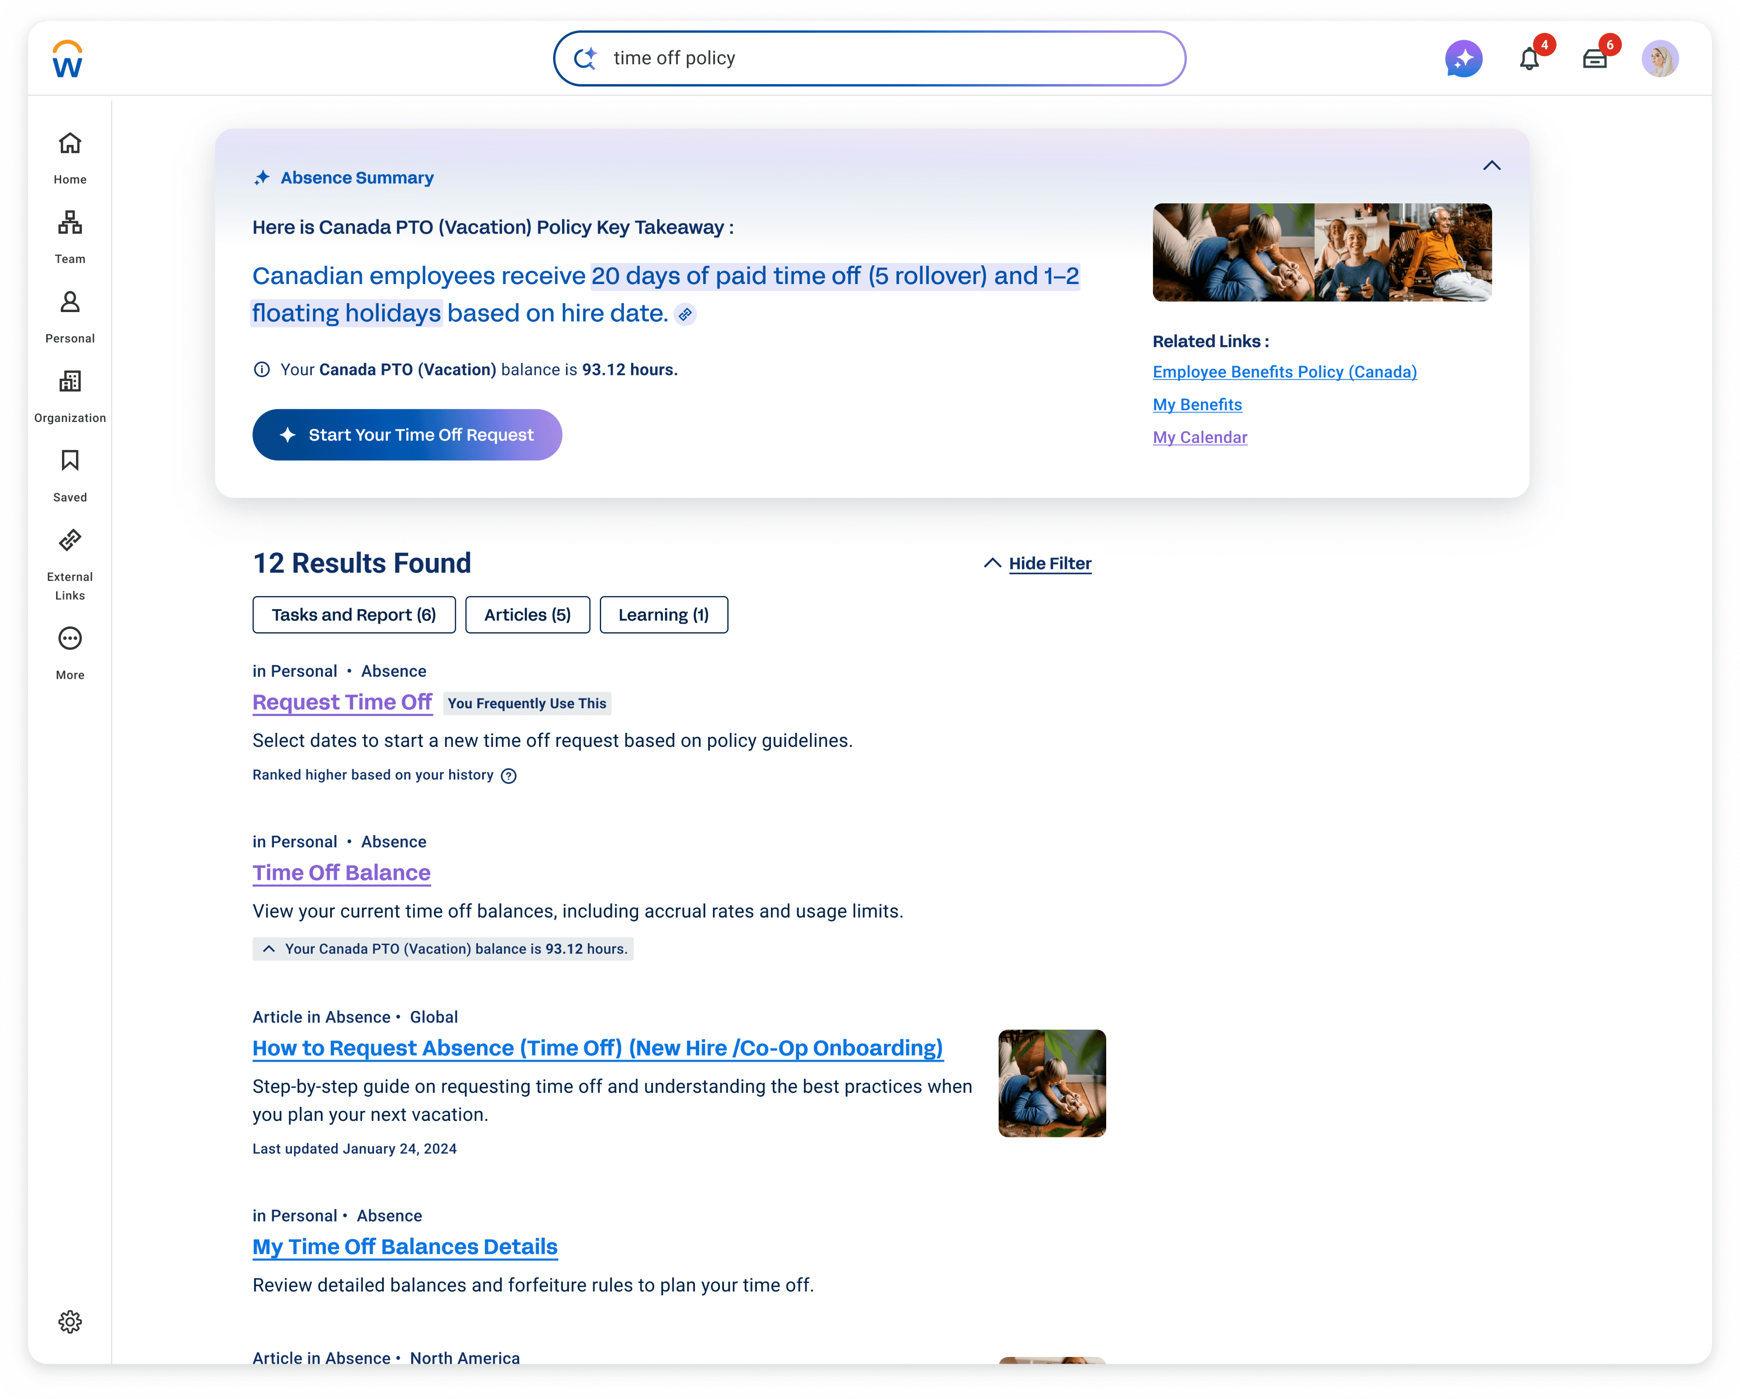Toggle the Tasks and Report filter

pyautogui.click(x=353, y=615)
